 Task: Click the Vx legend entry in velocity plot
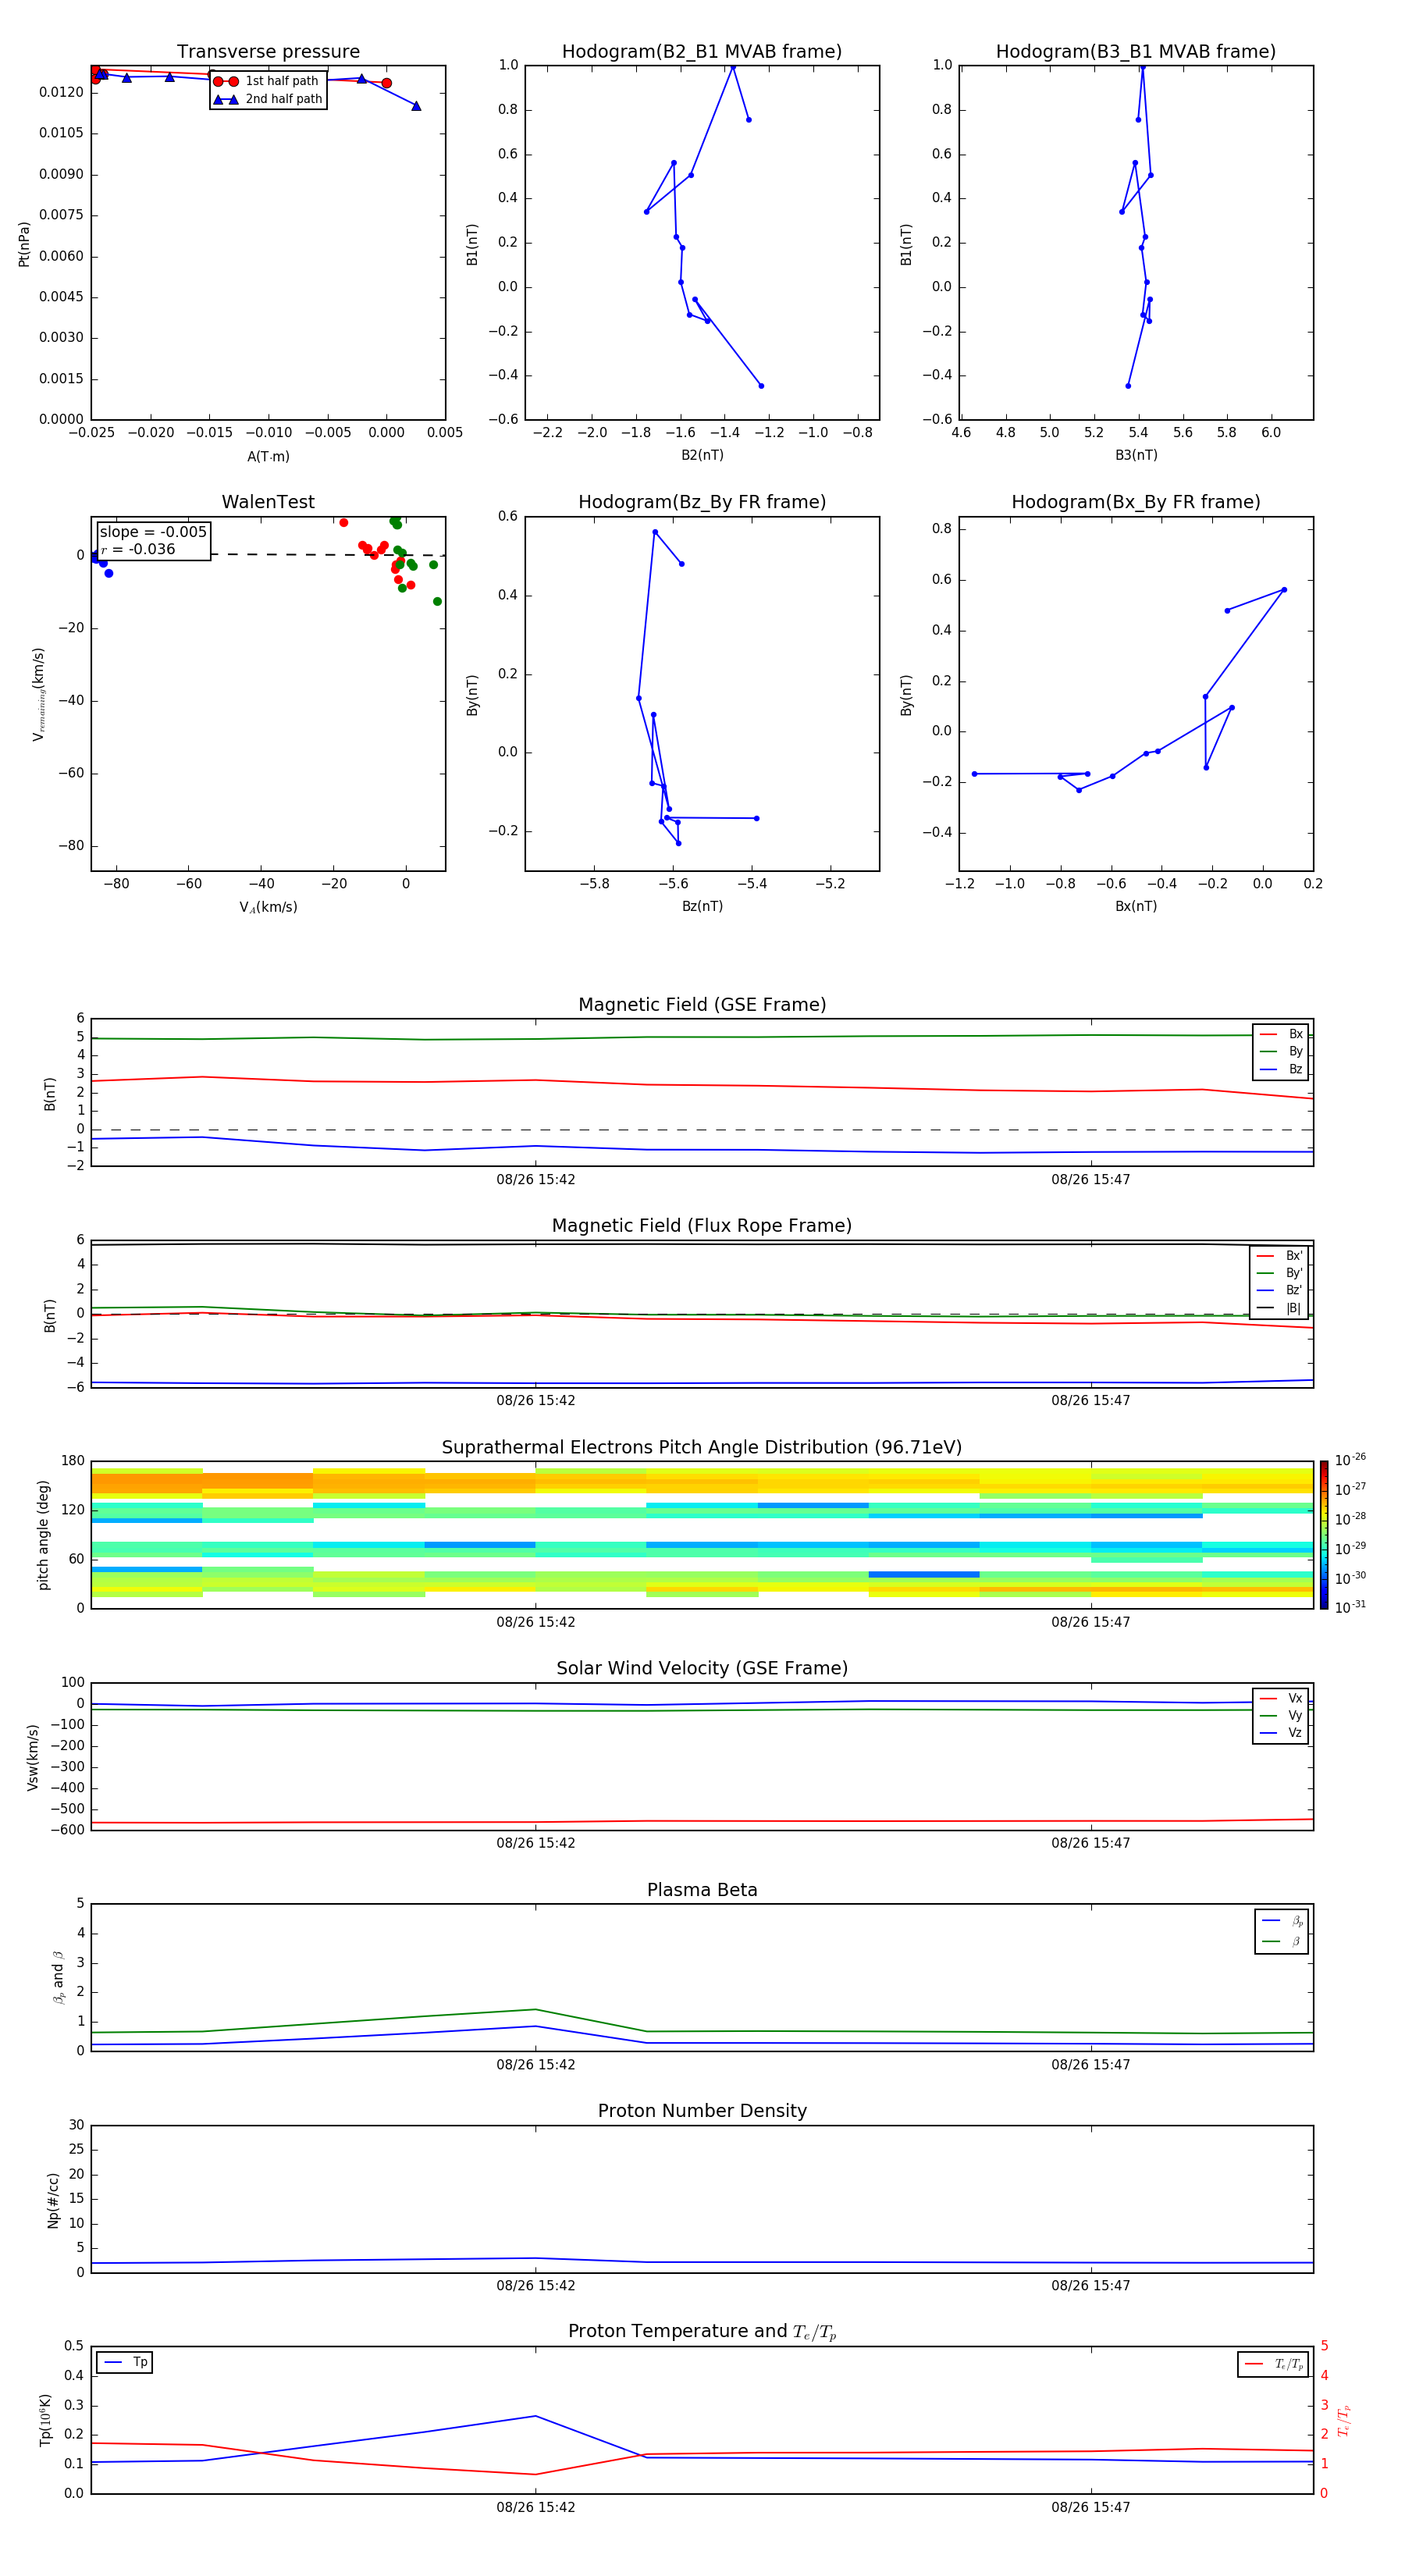pyautogui.click(x=1281, y=1698)
